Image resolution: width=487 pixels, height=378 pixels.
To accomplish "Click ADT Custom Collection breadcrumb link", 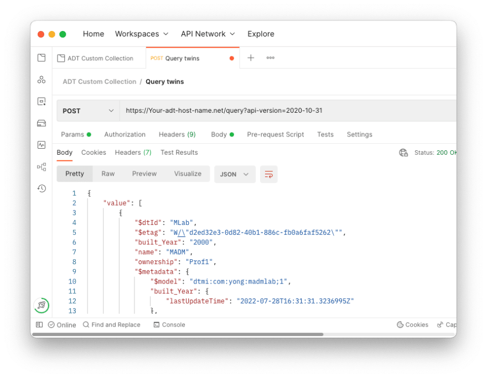I will click(x=100, y=82).
